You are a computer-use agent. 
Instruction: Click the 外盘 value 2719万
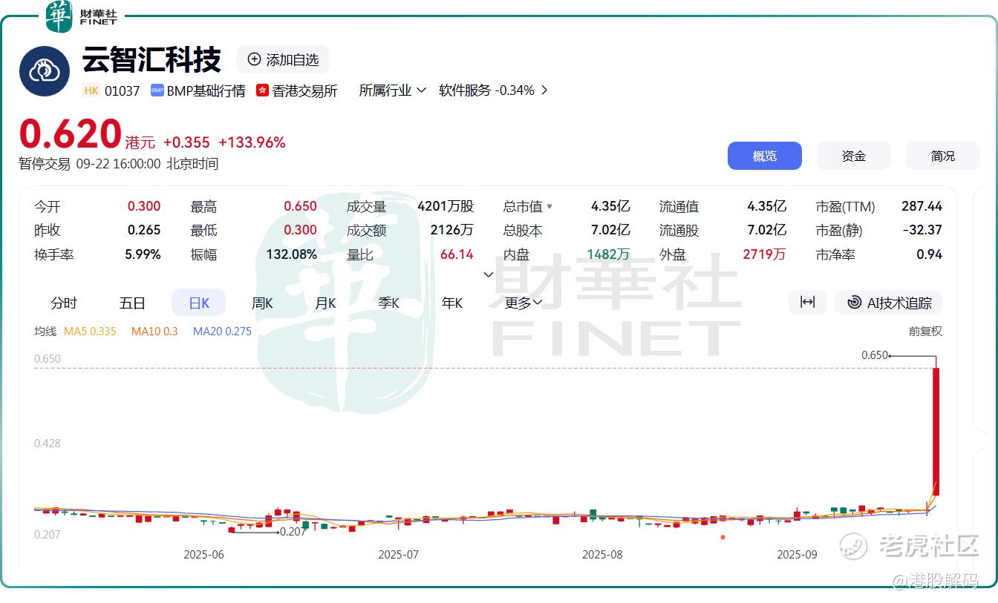pyautogui.click(x=764, y=254)
